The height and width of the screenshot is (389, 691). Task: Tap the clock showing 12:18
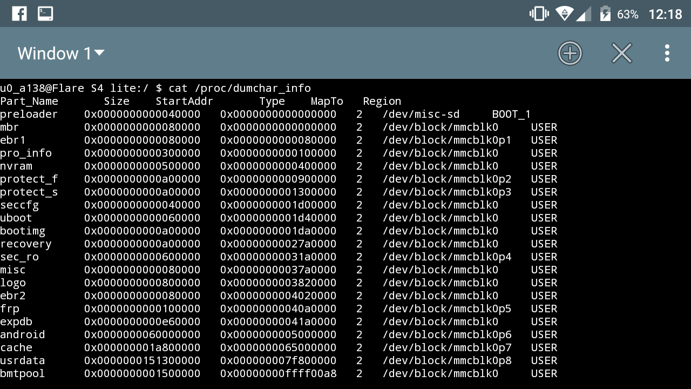coord(667,14)
